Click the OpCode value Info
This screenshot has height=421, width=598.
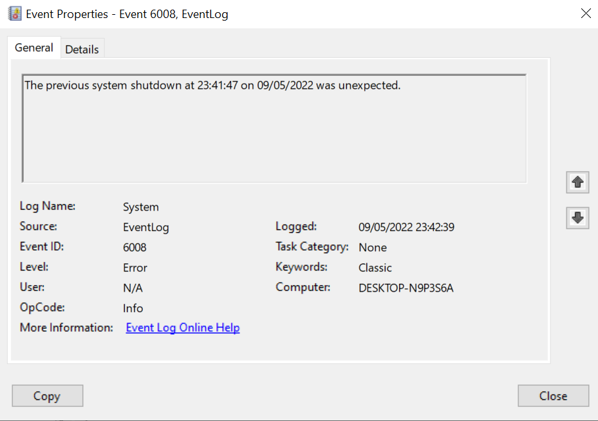coord(133,308)
